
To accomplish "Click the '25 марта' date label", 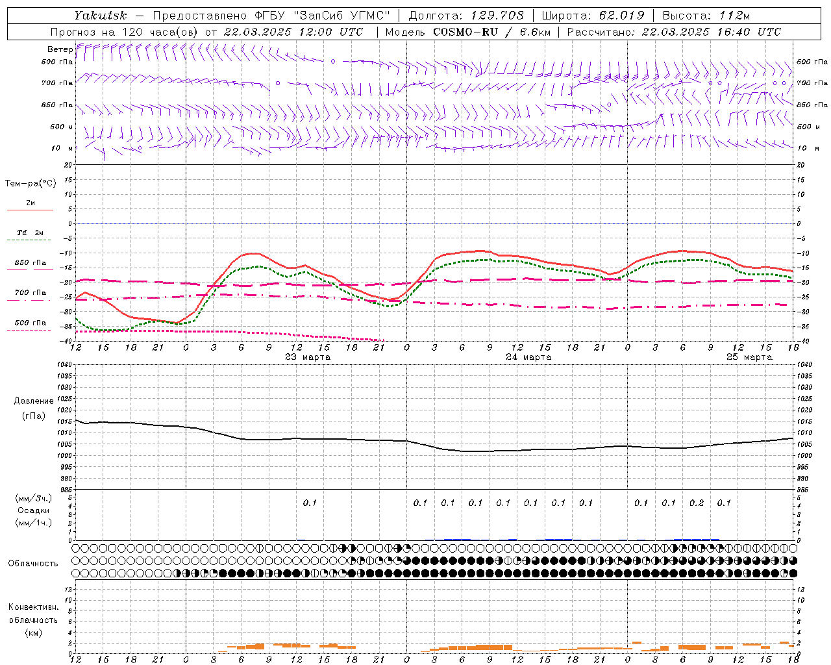I will pyautogui.click(x=749, y=357).
